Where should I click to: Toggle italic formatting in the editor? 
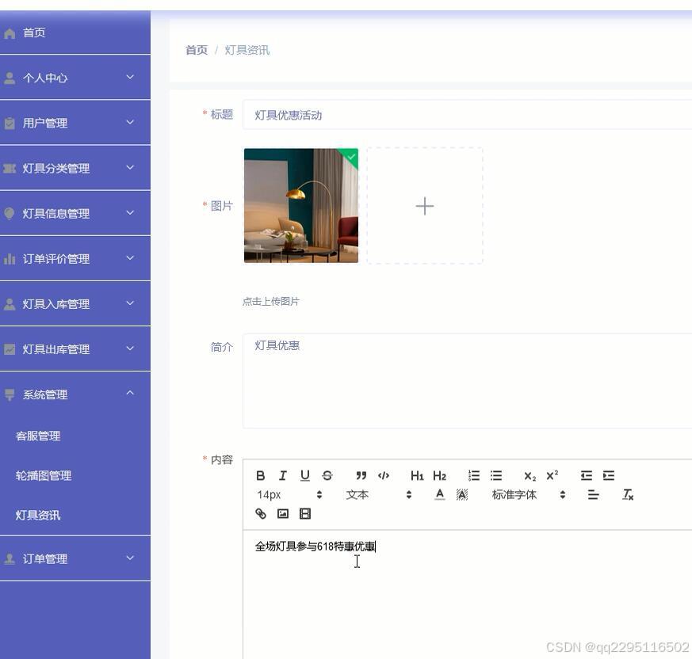[282, 475]
